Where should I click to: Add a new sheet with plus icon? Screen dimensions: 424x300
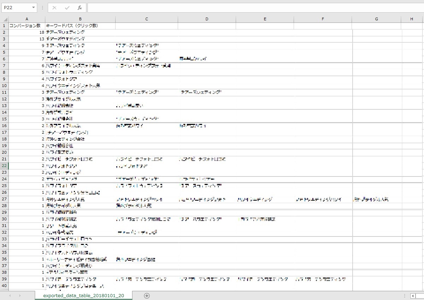tap(147, 296)
